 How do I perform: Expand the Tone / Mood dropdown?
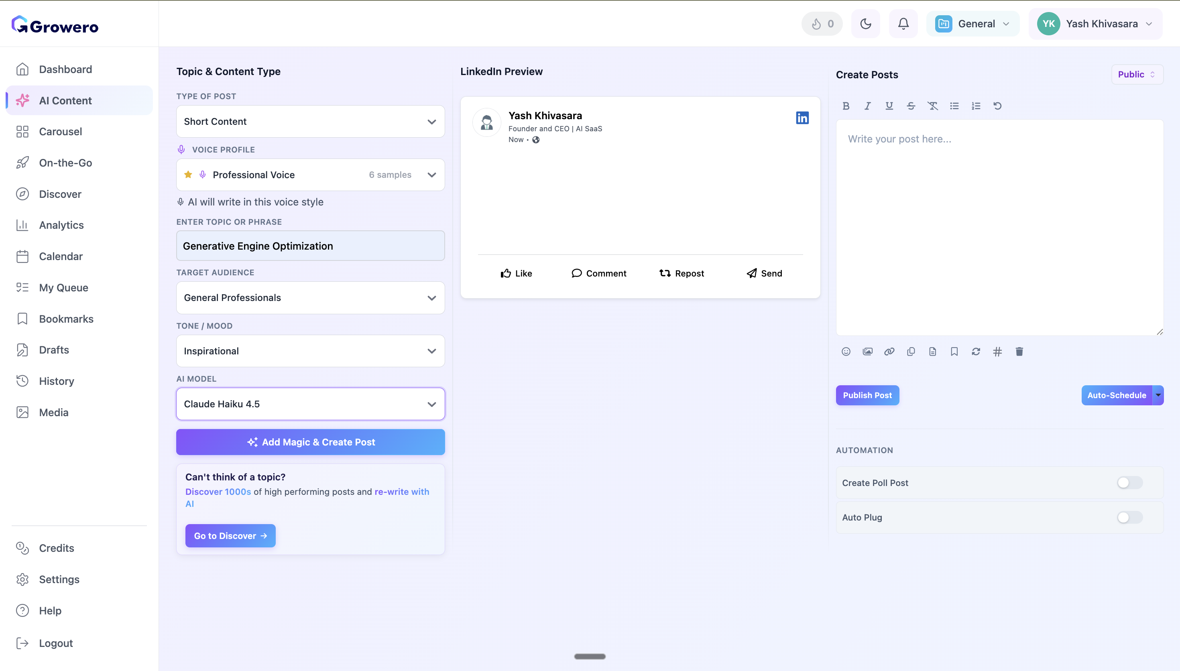coord(310,351)
